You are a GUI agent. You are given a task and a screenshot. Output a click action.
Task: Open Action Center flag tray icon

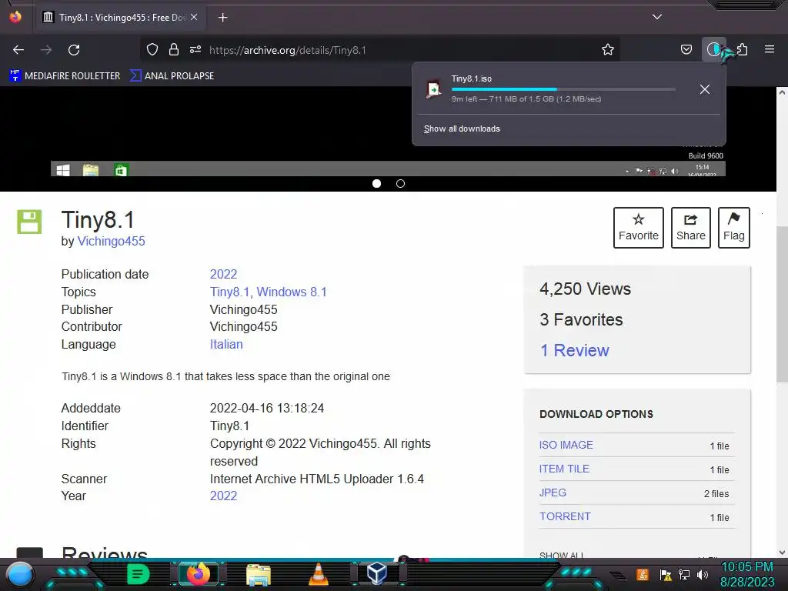tap(666, 575)
